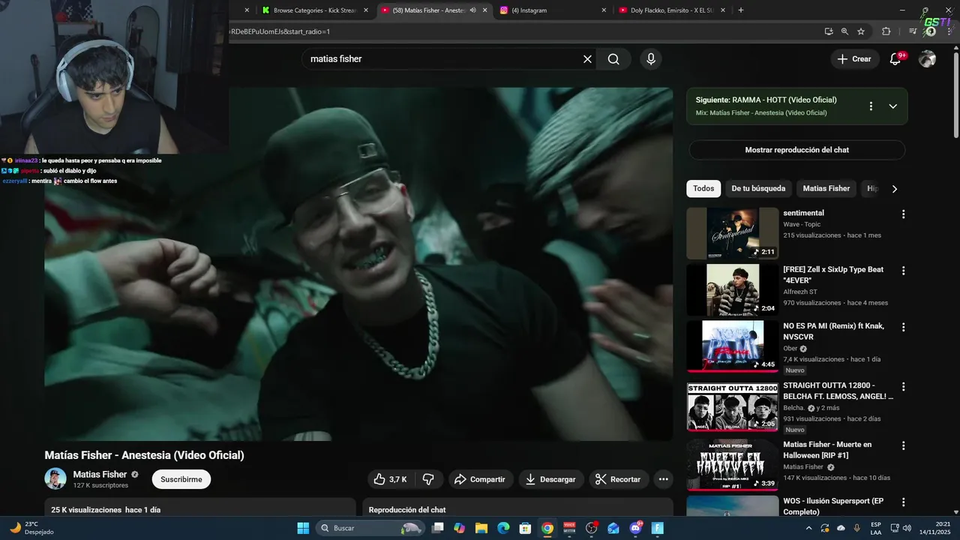This screenshot has width=960, height=540.
Task: Open the three-dot more actions menu under video
Action: [663, 479]
